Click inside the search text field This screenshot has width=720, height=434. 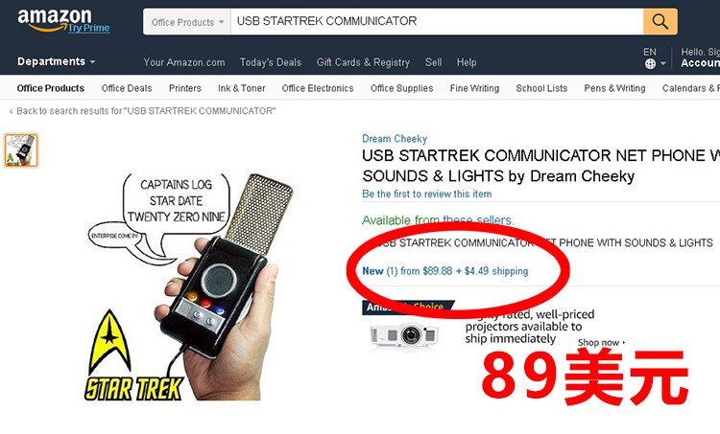[x=437, y=21]
